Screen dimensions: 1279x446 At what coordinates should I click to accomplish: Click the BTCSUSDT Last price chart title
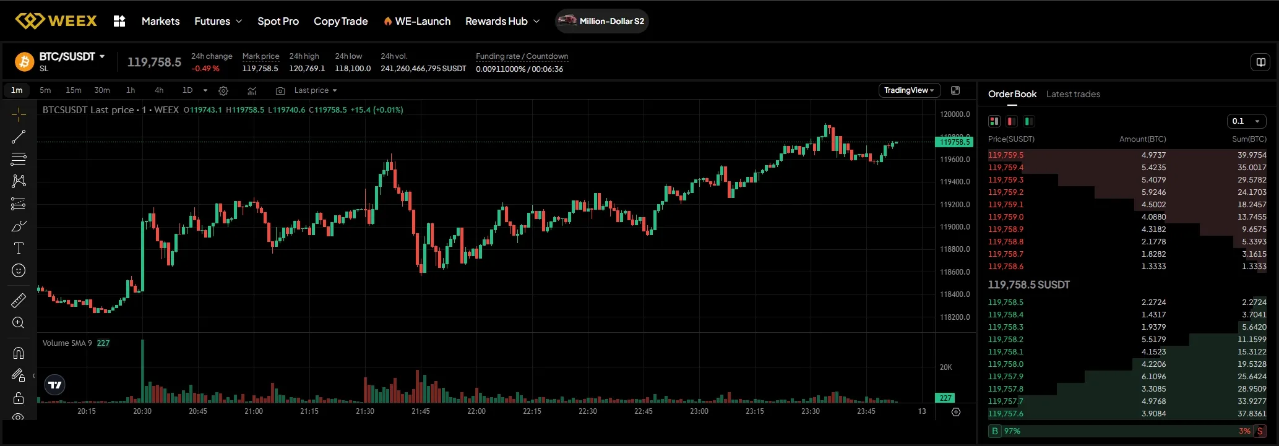[111, 109]
